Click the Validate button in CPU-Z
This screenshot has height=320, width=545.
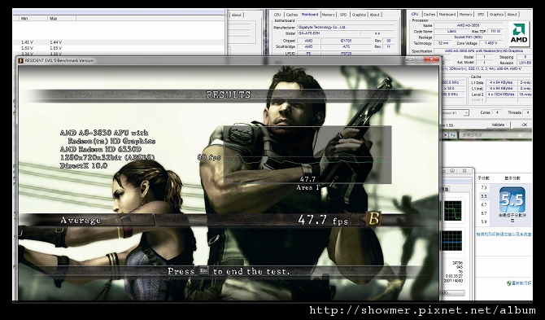click(498, 125)
